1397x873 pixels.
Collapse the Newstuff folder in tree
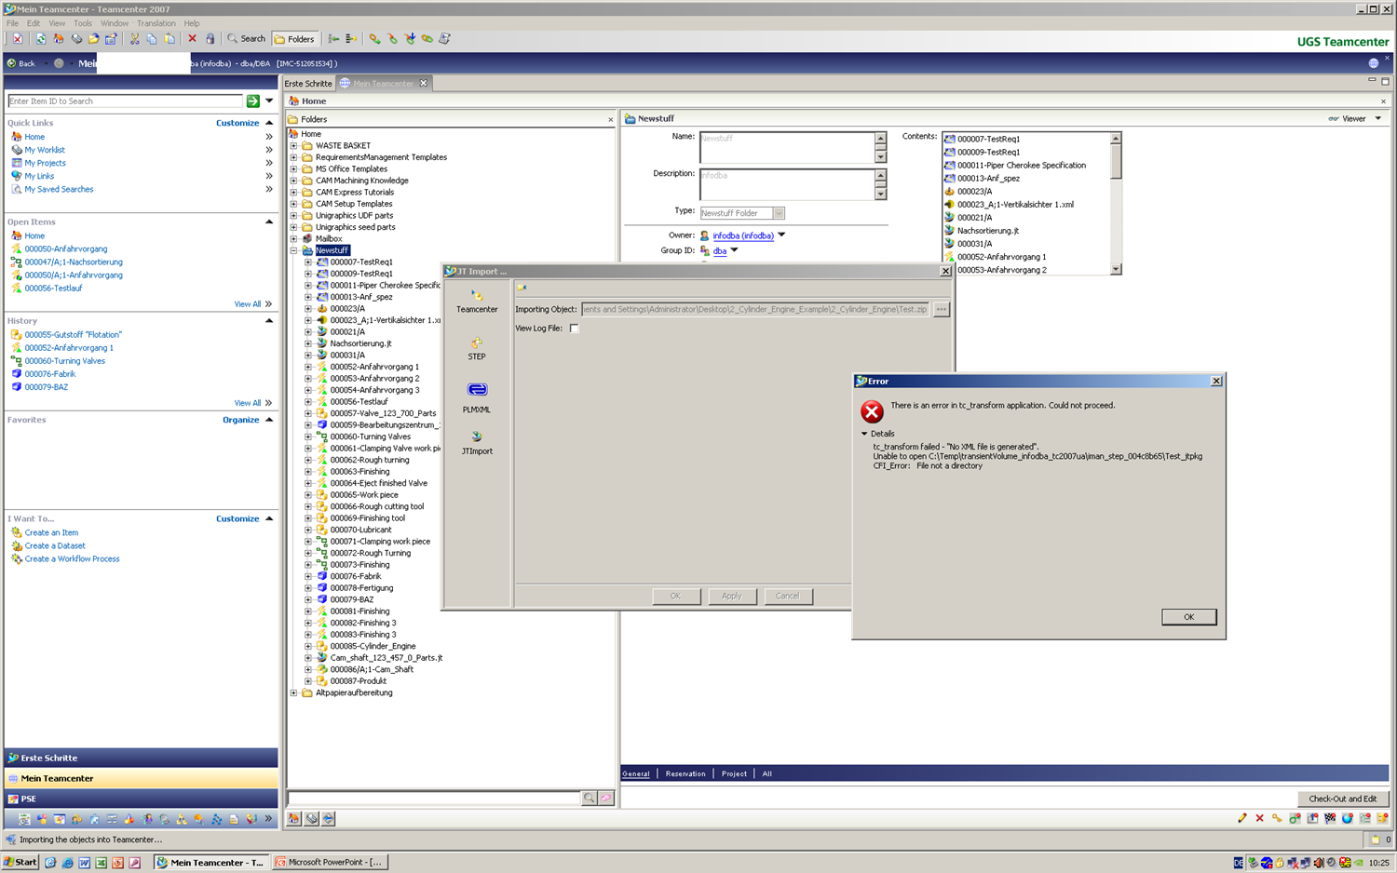click(x=294, y=250)
